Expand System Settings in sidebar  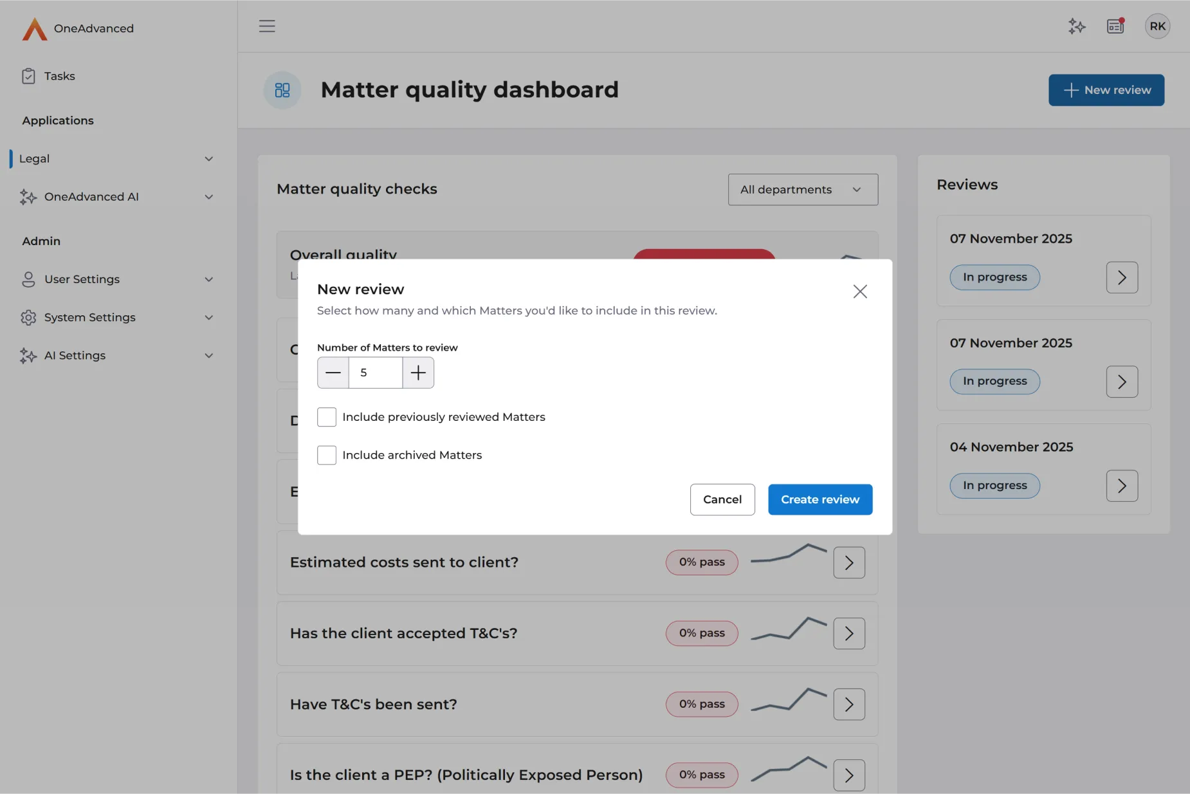tap(116, 317)
